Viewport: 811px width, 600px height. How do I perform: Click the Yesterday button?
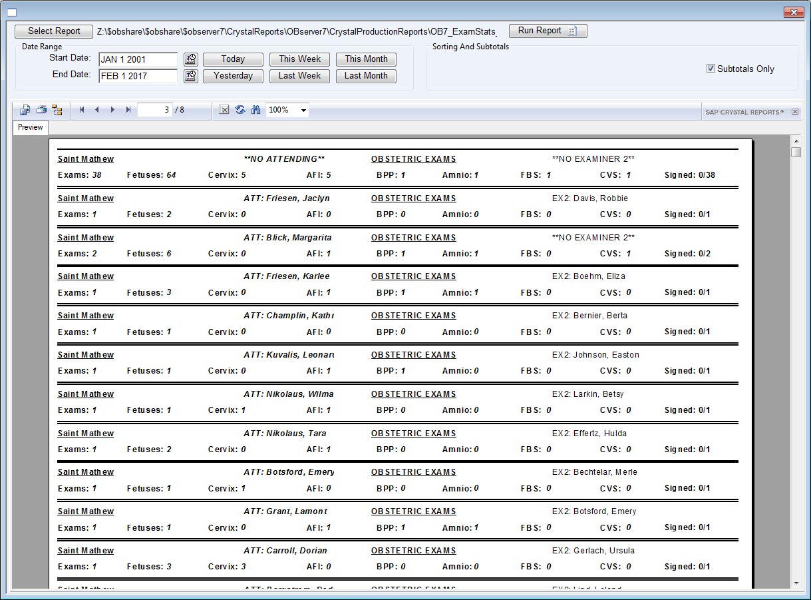click(x=233, y=76)
